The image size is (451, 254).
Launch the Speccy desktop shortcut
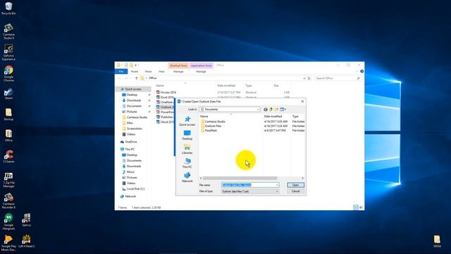[27, 220]
